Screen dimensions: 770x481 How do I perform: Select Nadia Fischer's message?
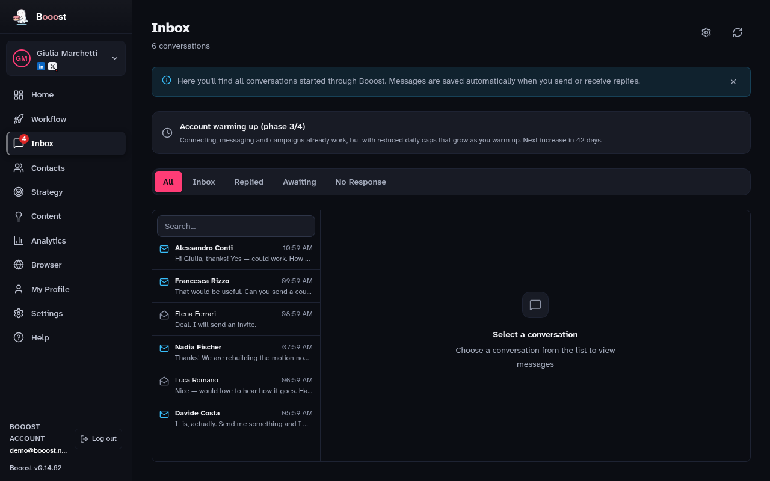coord(236,352)
